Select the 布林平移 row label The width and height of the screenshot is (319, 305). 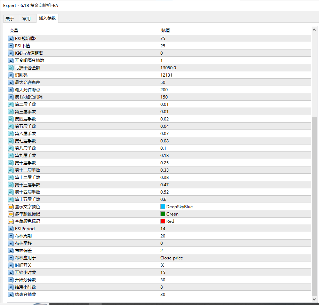coord(23,243)
